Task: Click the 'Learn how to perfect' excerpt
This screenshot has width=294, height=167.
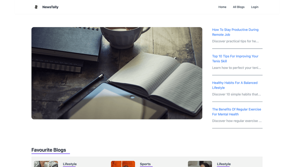Action: coord(236,68)
